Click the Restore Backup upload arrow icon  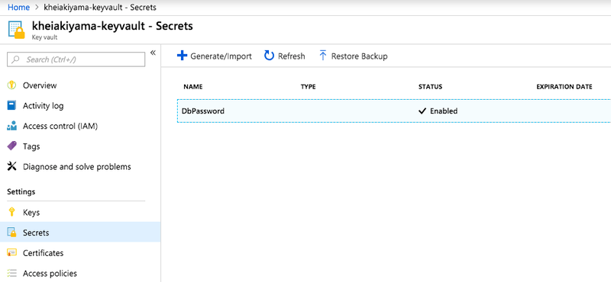(x=322, y=56)
